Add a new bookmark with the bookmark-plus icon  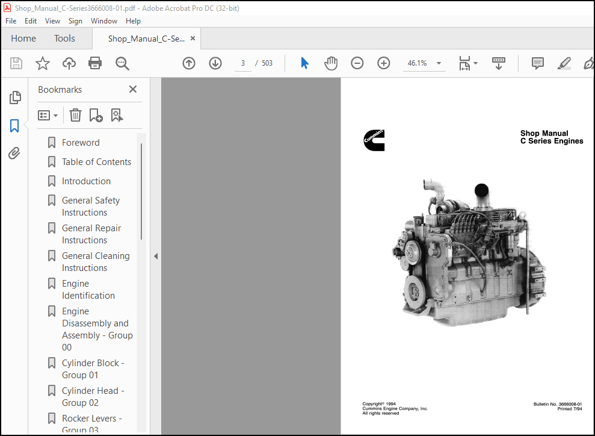click(96, 115)
